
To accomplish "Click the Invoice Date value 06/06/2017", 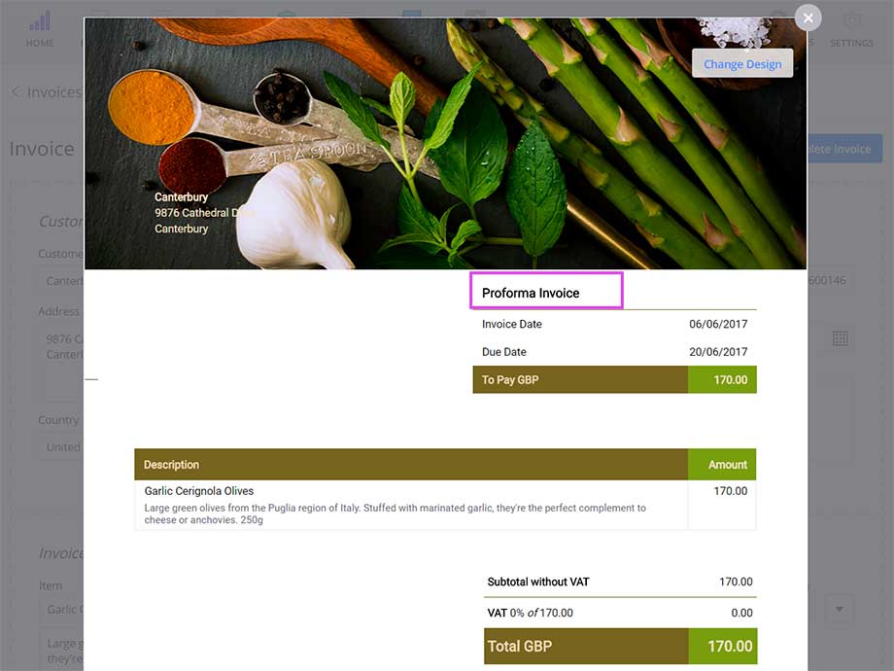I will (x=718, y=324).
